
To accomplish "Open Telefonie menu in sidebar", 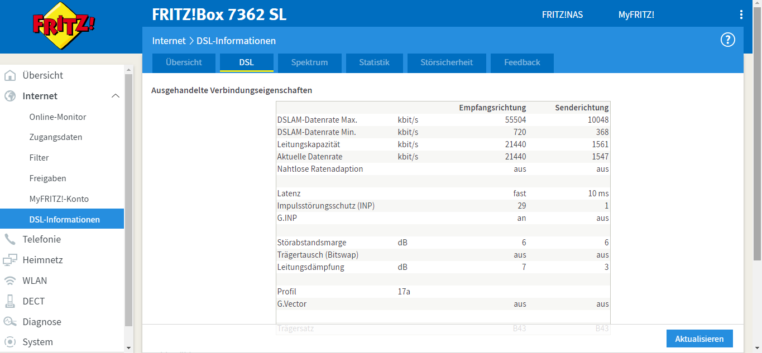I will (x=41, y=239).
